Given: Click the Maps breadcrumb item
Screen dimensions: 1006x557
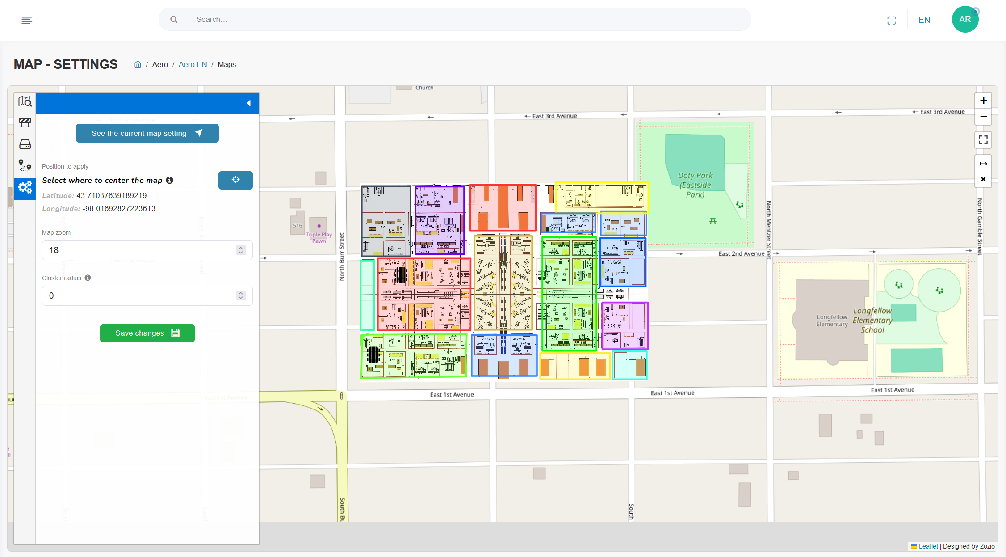Looking at the screenshot, I should click(226, 64).
